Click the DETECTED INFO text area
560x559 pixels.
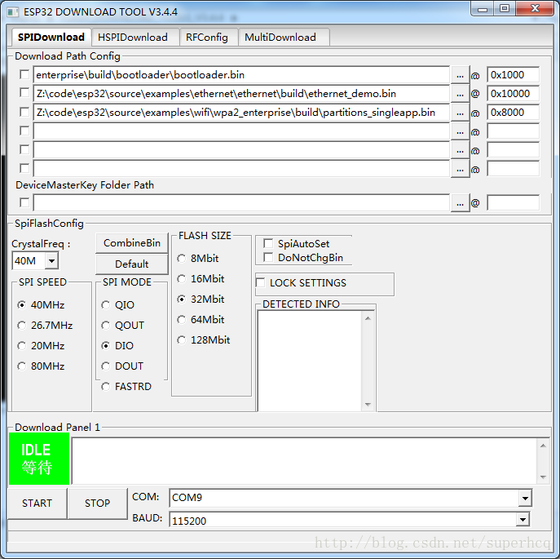point(310,362)
